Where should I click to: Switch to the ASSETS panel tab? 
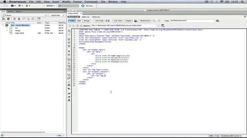coord(10,11)
